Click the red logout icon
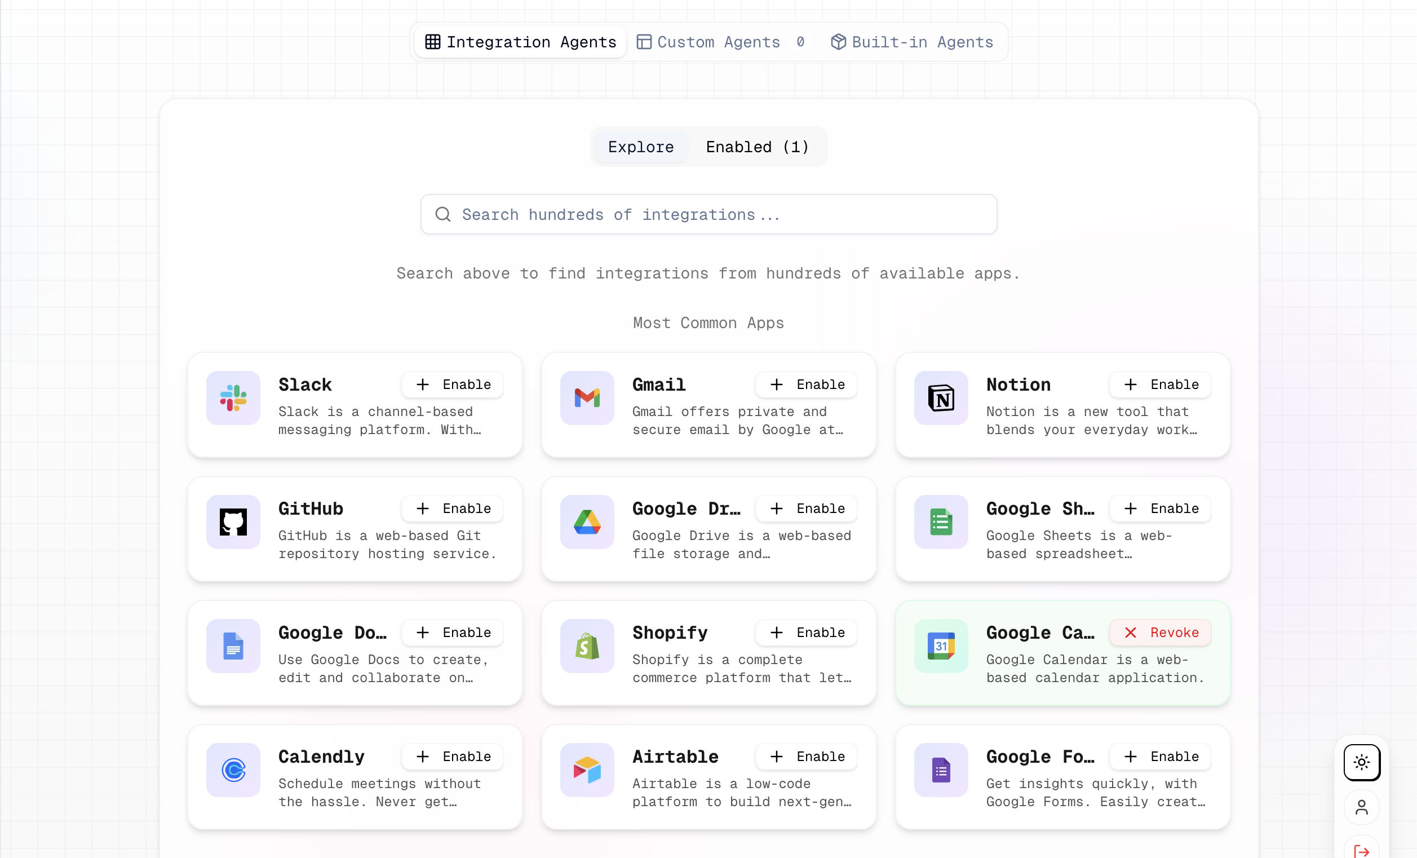1417x858 pixels. (x=1361, y=850)
